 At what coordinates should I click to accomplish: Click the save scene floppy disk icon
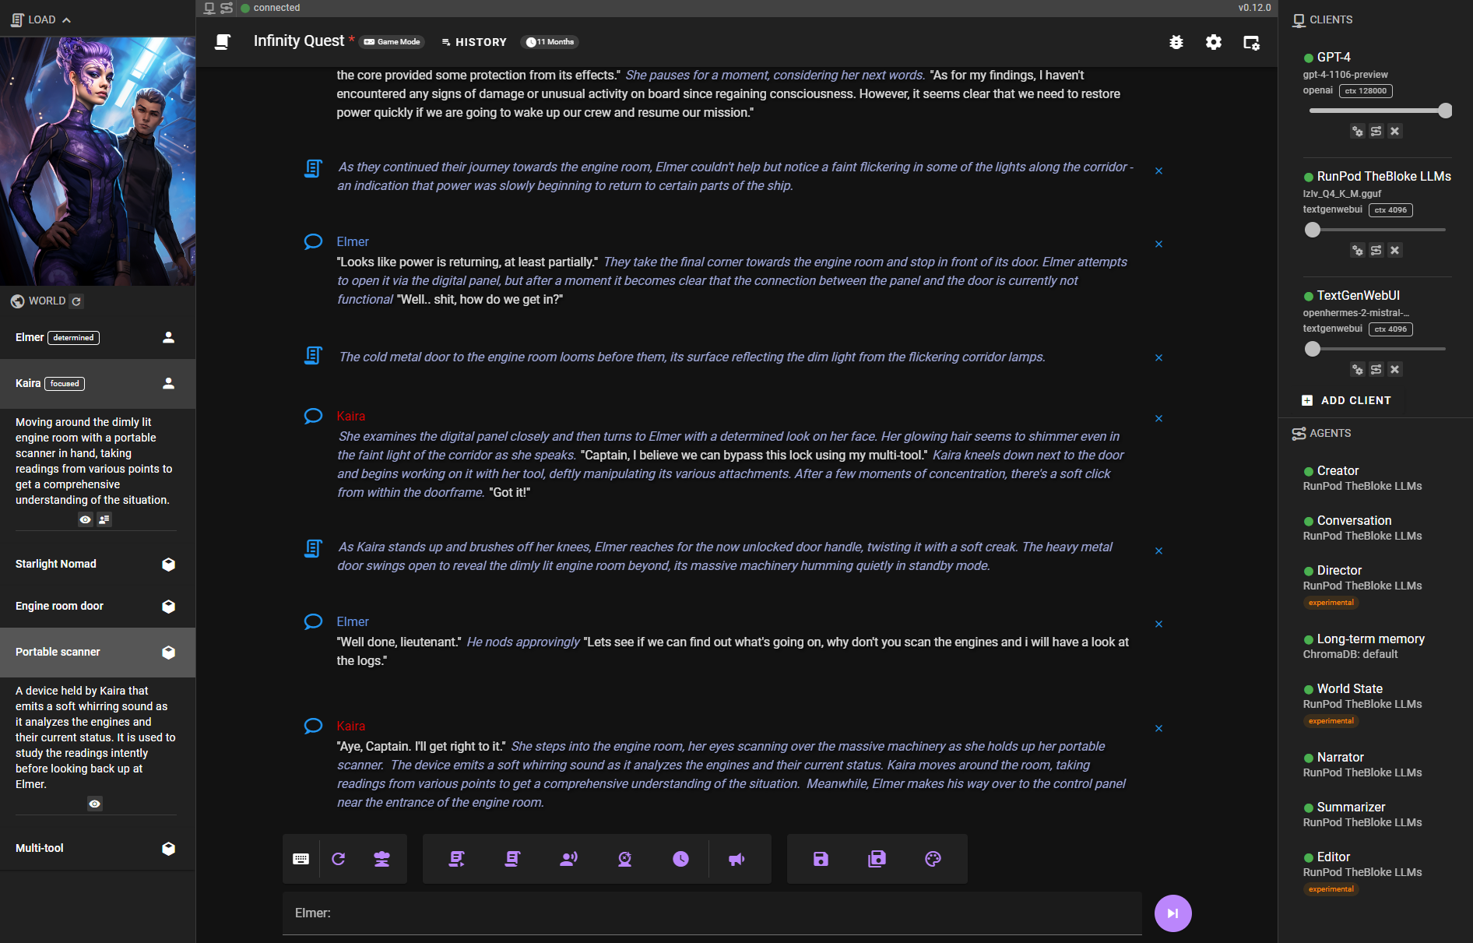point(821,859)
